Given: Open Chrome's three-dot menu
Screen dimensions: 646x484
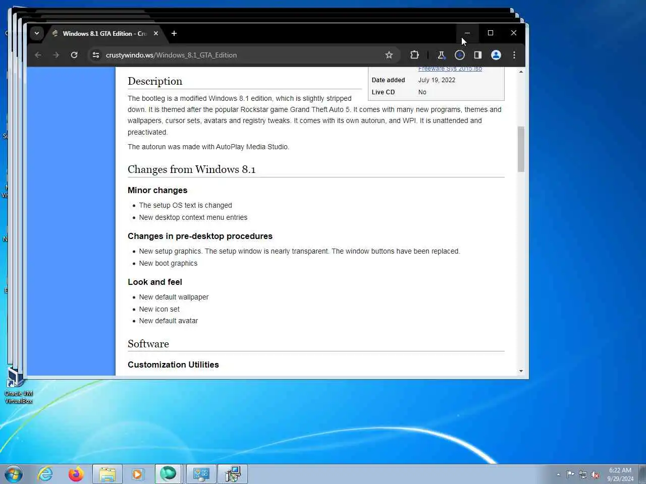Looking at the screenshot, I should pos(514,55).
